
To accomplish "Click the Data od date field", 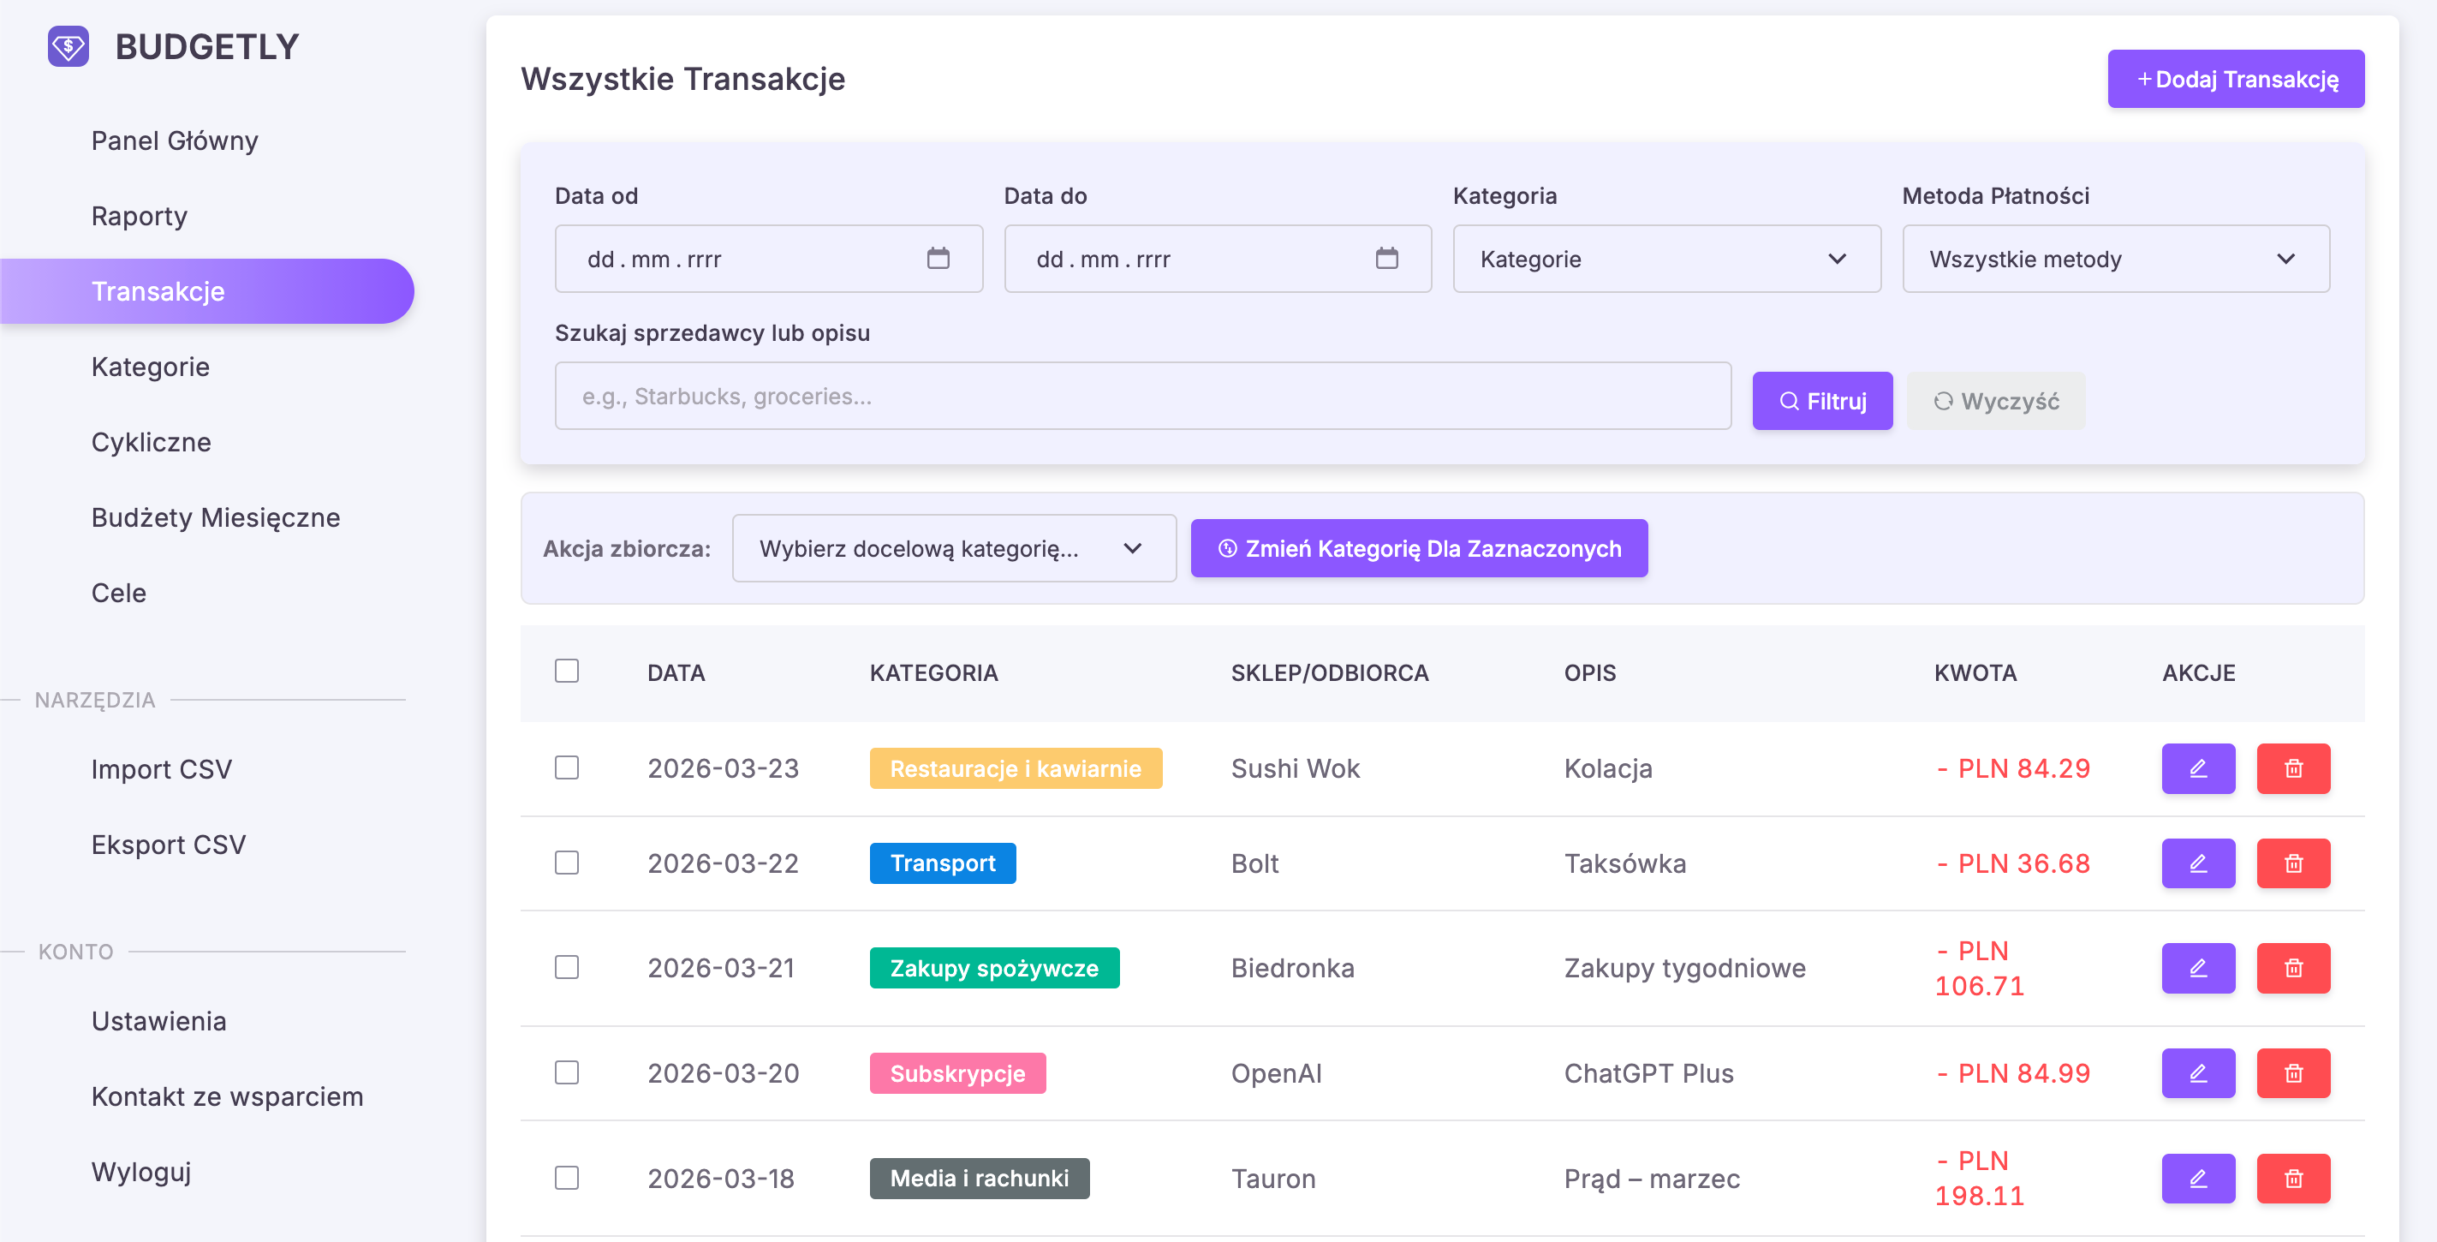I will (x=768, y=259).
